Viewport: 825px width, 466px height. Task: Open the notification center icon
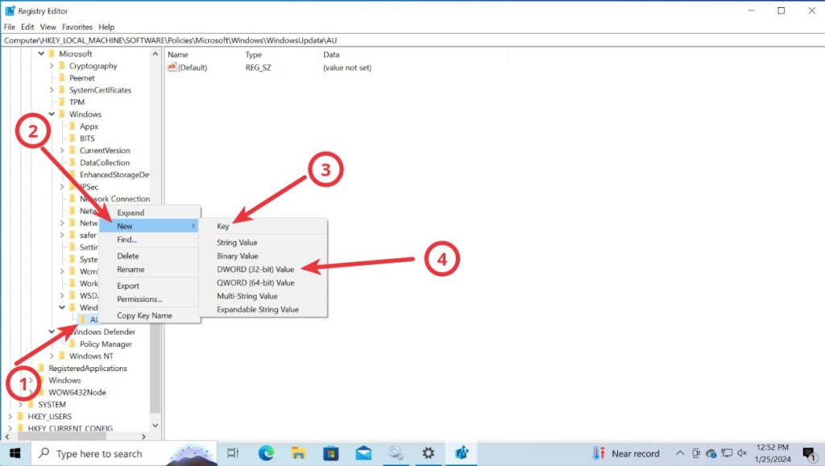point(809,454)
